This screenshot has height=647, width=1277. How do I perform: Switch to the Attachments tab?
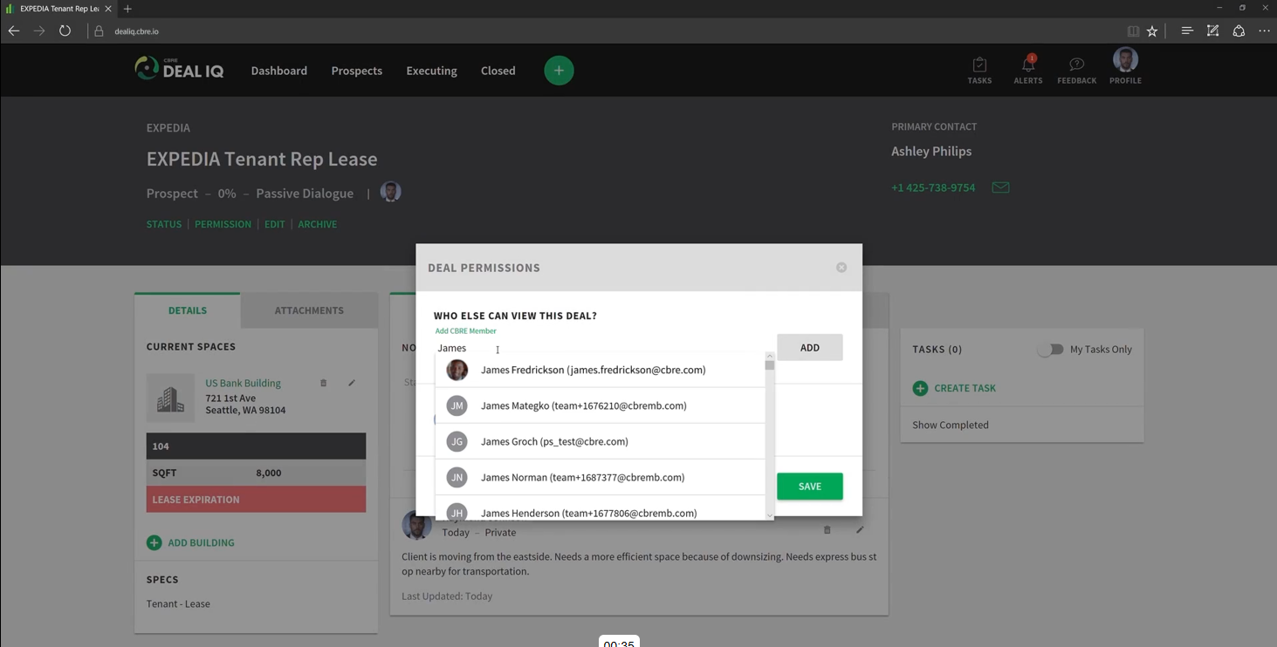(x=309, y=310)
